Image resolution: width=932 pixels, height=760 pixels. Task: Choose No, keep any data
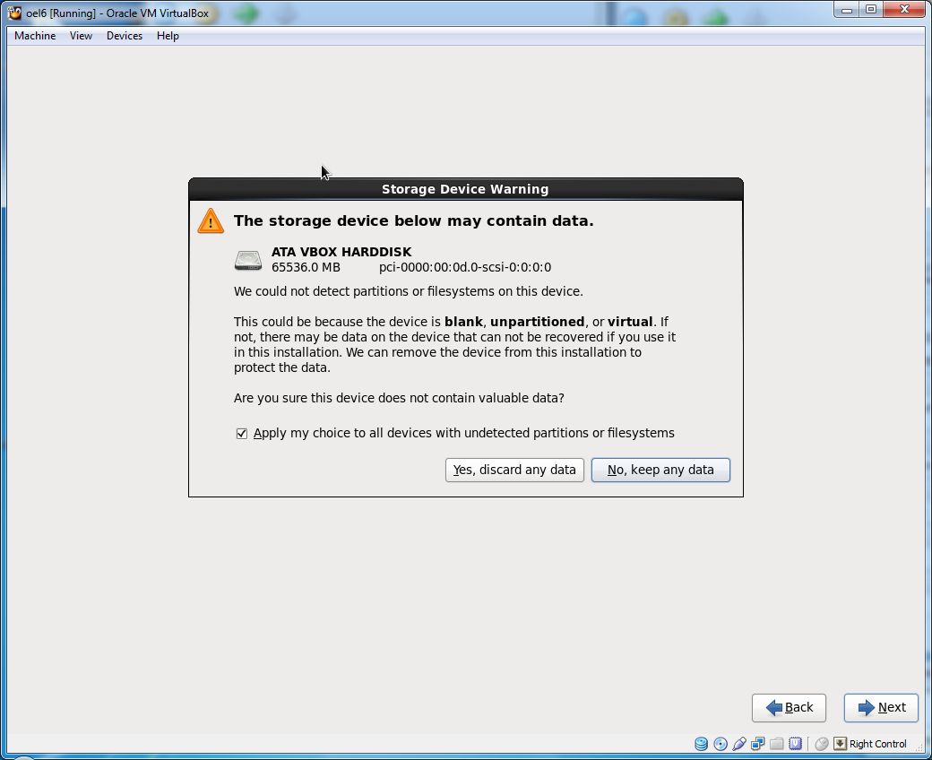coord(660,470)
